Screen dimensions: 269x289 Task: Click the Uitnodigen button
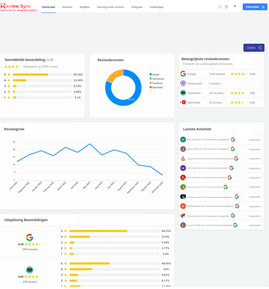pos(255,7)
